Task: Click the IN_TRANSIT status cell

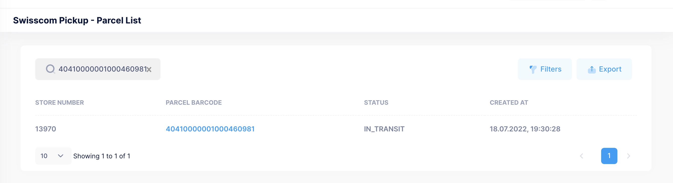Action: pyautogui.click(x=384, y=129)
